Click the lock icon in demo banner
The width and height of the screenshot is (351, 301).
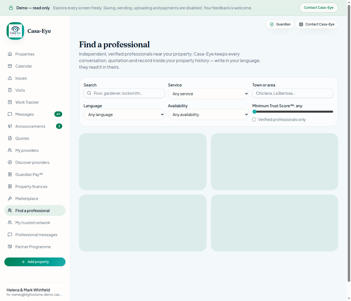pos(11,8)
